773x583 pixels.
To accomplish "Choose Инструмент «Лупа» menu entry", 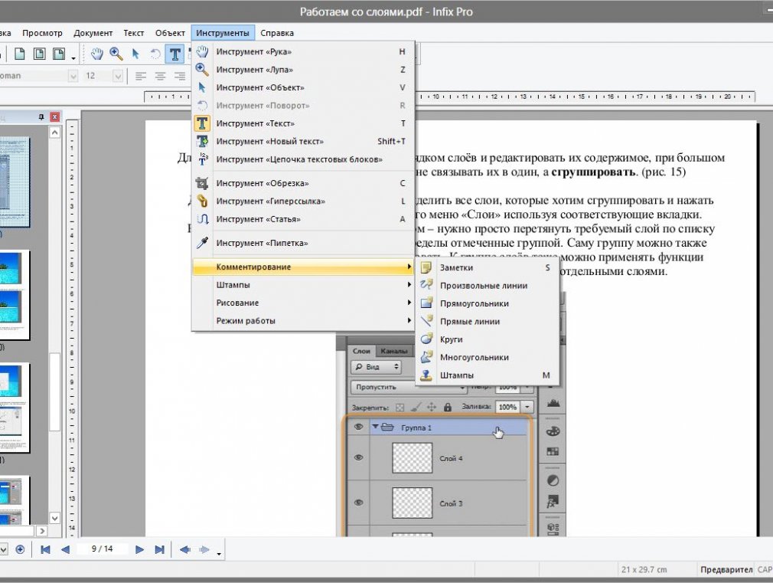I will coord(303,70).
